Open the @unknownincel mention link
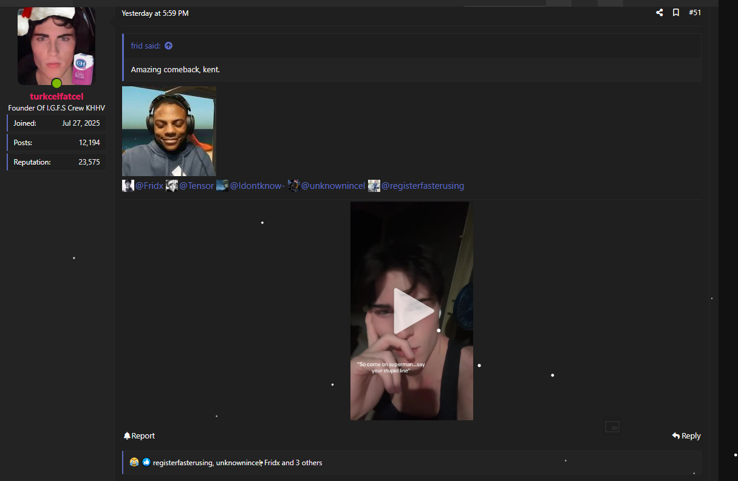The image size is (738, 481). [333, 186]
